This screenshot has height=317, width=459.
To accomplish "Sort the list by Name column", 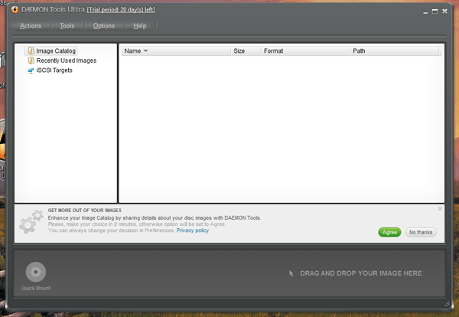I will pos(176,51).
